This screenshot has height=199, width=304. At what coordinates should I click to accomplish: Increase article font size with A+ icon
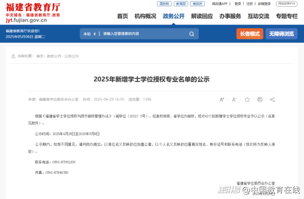point(222,99)
